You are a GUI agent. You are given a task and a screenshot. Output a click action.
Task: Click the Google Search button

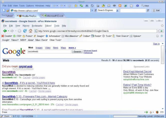tap(77, 52)
